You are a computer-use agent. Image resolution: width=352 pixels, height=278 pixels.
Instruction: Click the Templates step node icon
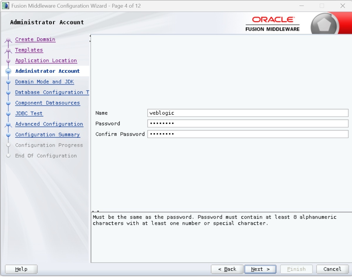click(x=8, y=50)
